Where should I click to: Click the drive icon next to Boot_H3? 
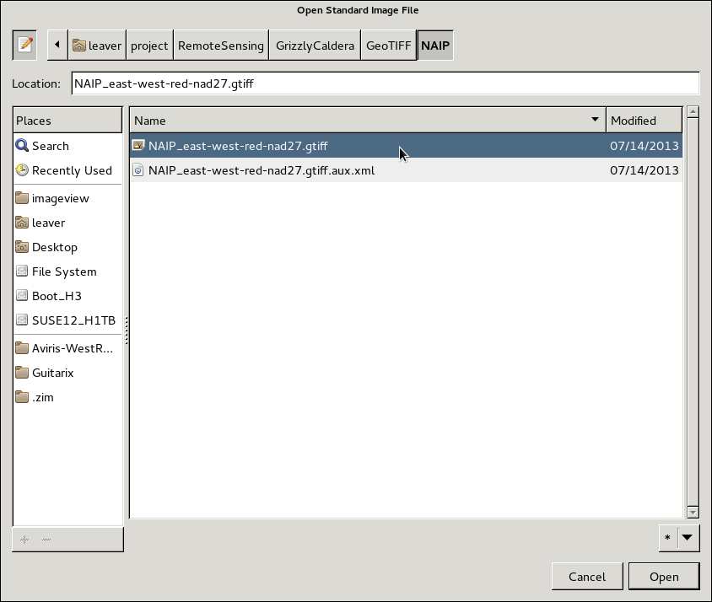tap(22, 296)
